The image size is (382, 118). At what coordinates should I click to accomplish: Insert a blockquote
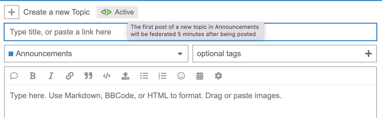88,76
